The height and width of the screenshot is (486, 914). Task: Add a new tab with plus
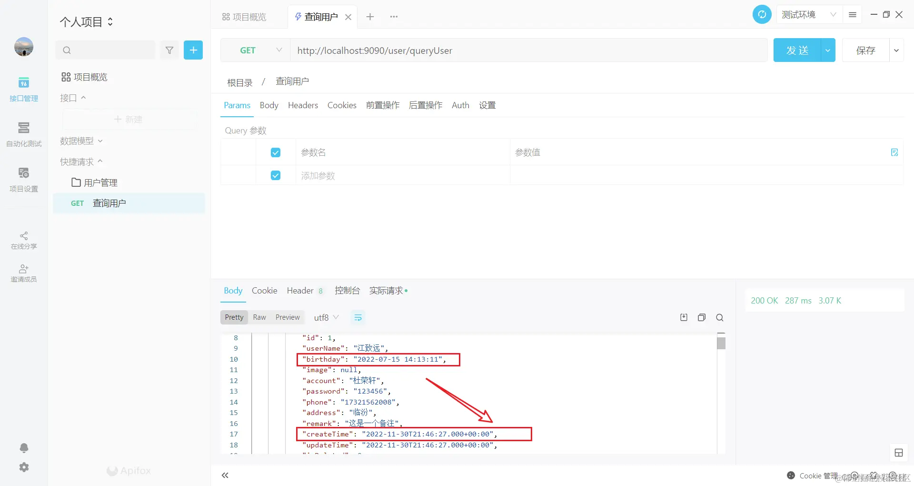click(x=370, y=17)
